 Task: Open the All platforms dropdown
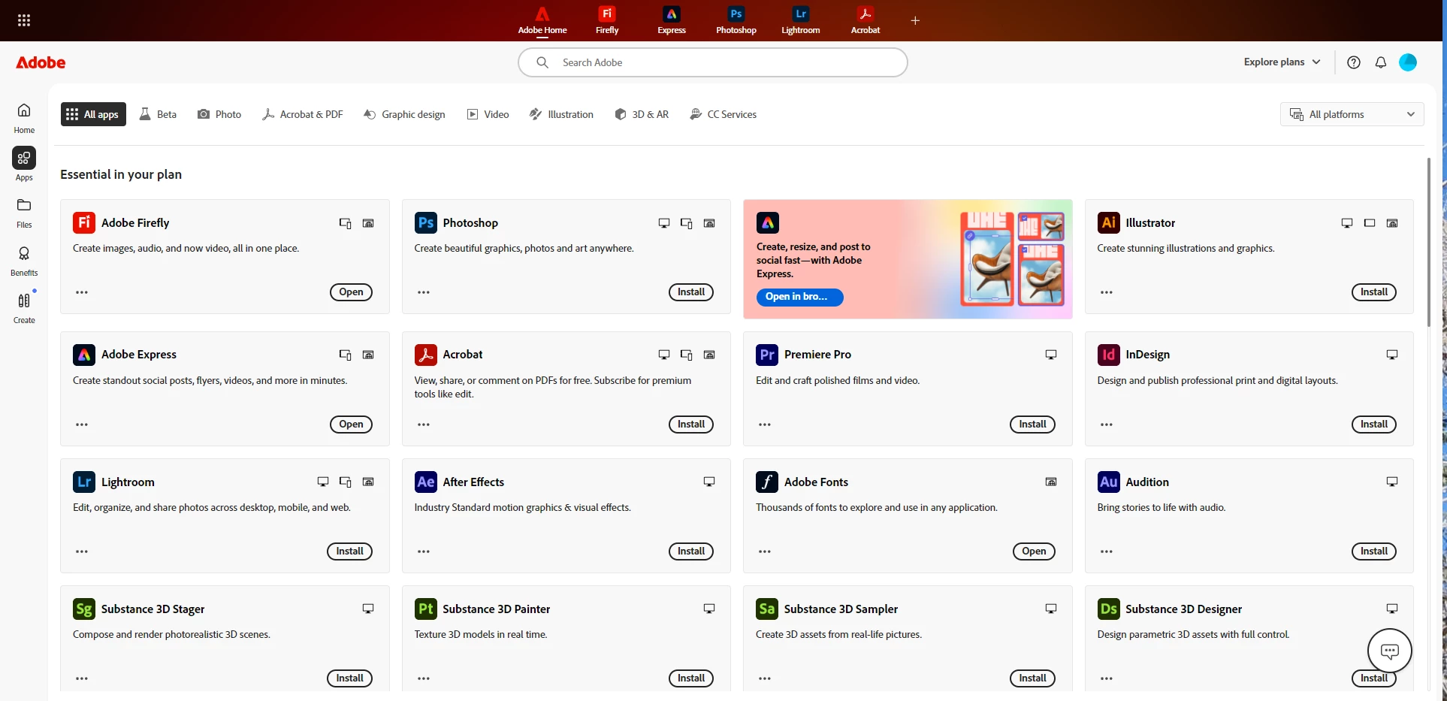point(1352,114)
